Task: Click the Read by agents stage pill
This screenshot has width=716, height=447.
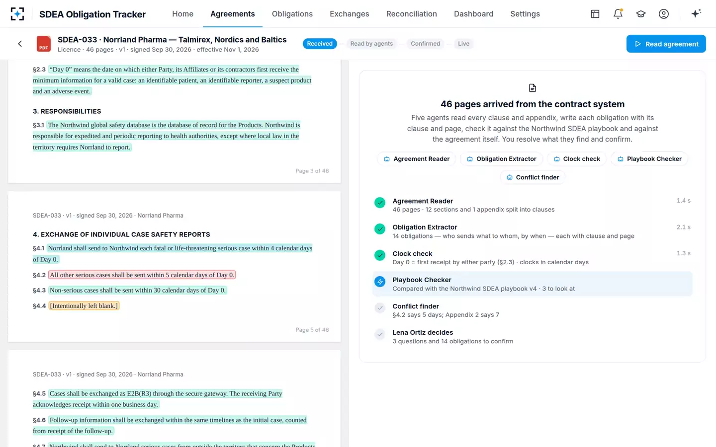Action: point(371,44)
